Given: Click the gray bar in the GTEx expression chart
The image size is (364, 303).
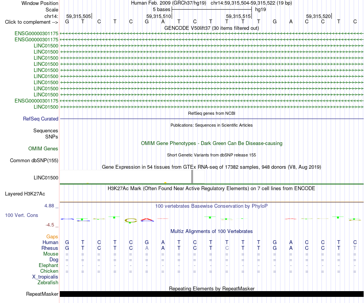Looking at the screenshot, I should point(192,177).
